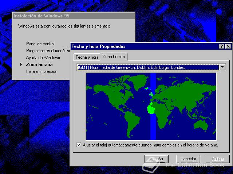Click 'Instalar impresora' in setup list

click(41, 71)
